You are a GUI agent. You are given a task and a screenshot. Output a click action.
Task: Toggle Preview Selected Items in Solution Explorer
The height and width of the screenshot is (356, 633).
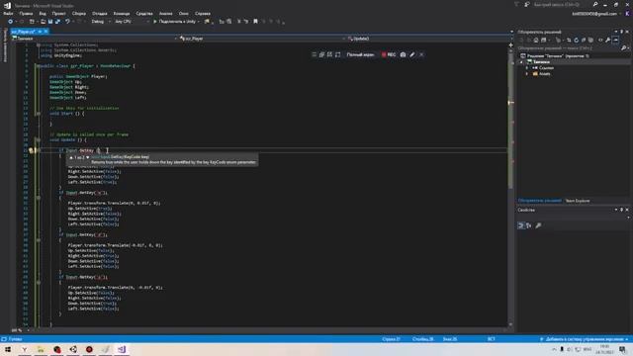coord(615,40)
